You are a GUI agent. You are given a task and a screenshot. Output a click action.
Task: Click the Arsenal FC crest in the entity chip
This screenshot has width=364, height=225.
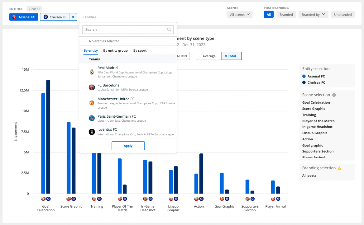click(14, 17)
